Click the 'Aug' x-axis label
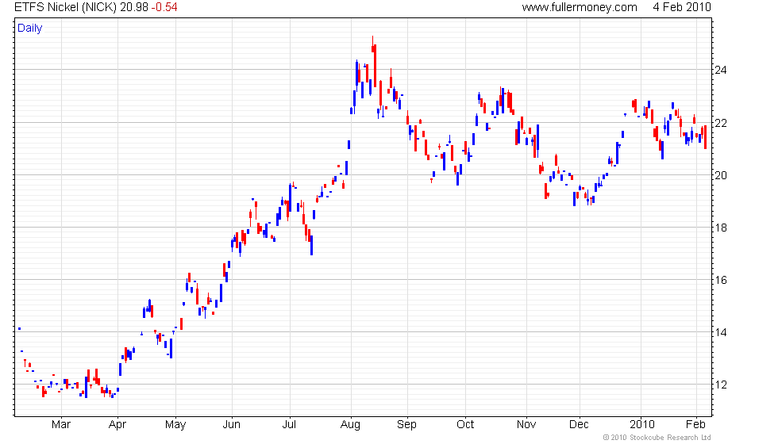The width and height of the screenshot is (778, 444). [350, 425]
